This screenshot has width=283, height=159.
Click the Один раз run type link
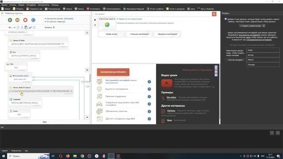coord(61,22)
